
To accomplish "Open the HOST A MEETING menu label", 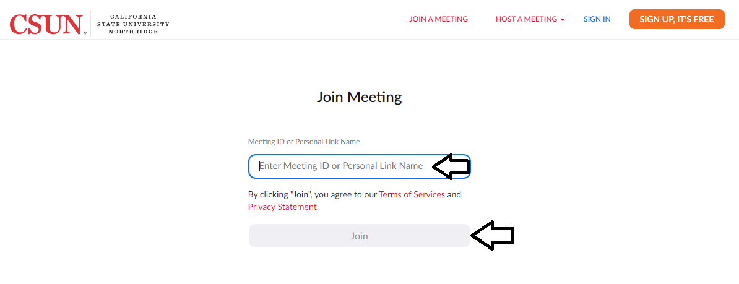I will click(527, 19).
